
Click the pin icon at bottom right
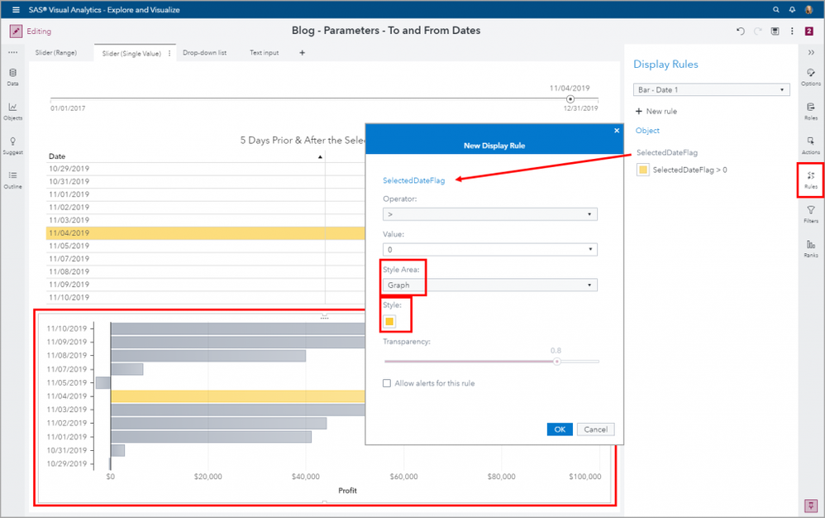(811, 506)
